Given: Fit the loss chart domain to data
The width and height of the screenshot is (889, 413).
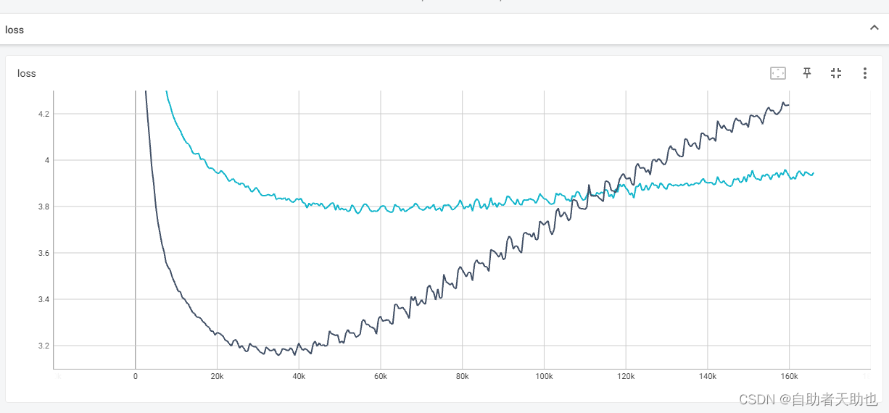Looking at the screenshot, I should [x=777, y=73].
